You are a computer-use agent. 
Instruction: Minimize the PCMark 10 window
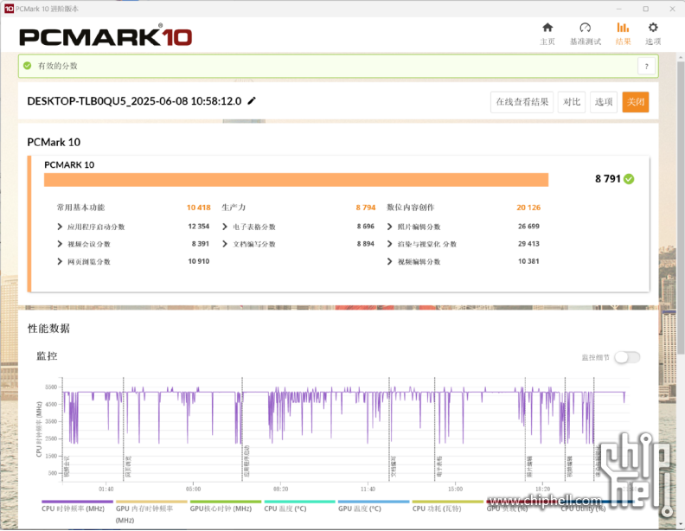coord(619,9)
